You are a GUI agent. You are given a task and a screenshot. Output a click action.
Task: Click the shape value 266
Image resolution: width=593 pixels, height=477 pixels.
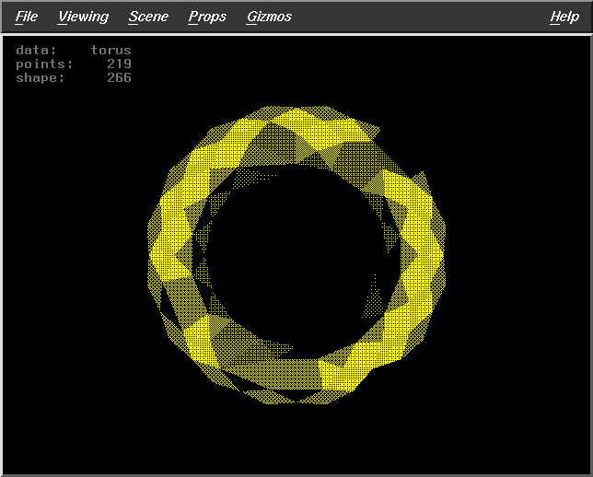click(x=119, y=77)
